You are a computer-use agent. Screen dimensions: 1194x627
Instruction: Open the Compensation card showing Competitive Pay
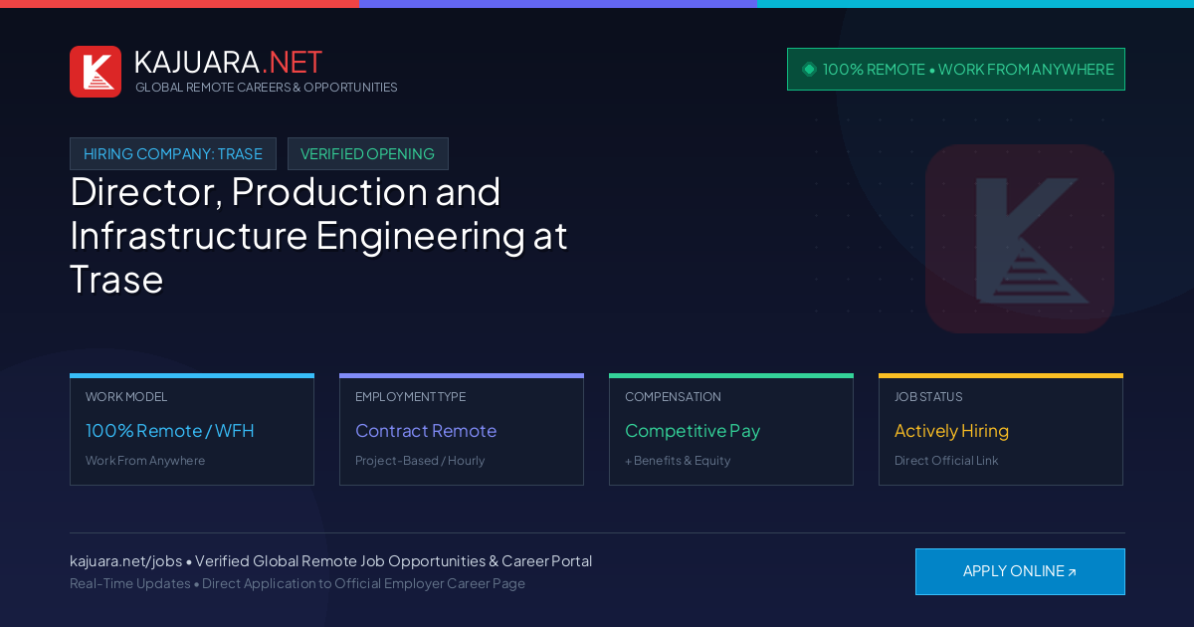(731, 430)
